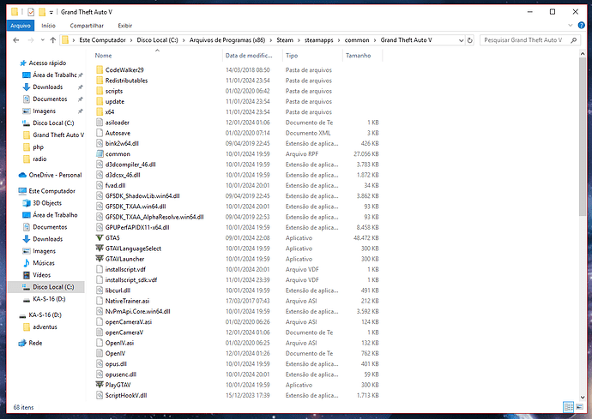This screenshot has height=419, width=592.
Task: Open the address bar history dropdown
Action: pyautogui.click(x=461, y=40)
